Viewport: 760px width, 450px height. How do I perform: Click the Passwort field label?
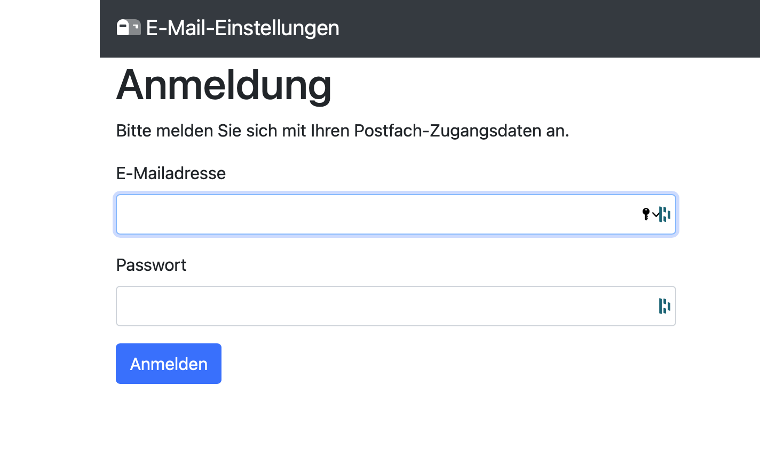point(151,265)
